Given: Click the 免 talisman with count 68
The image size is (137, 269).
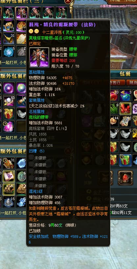Looking at the screenshot, I should pos(125,121).
